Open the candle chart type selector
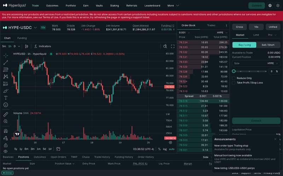The height and width of the screenshot is (176, 283). pos(27,46)
